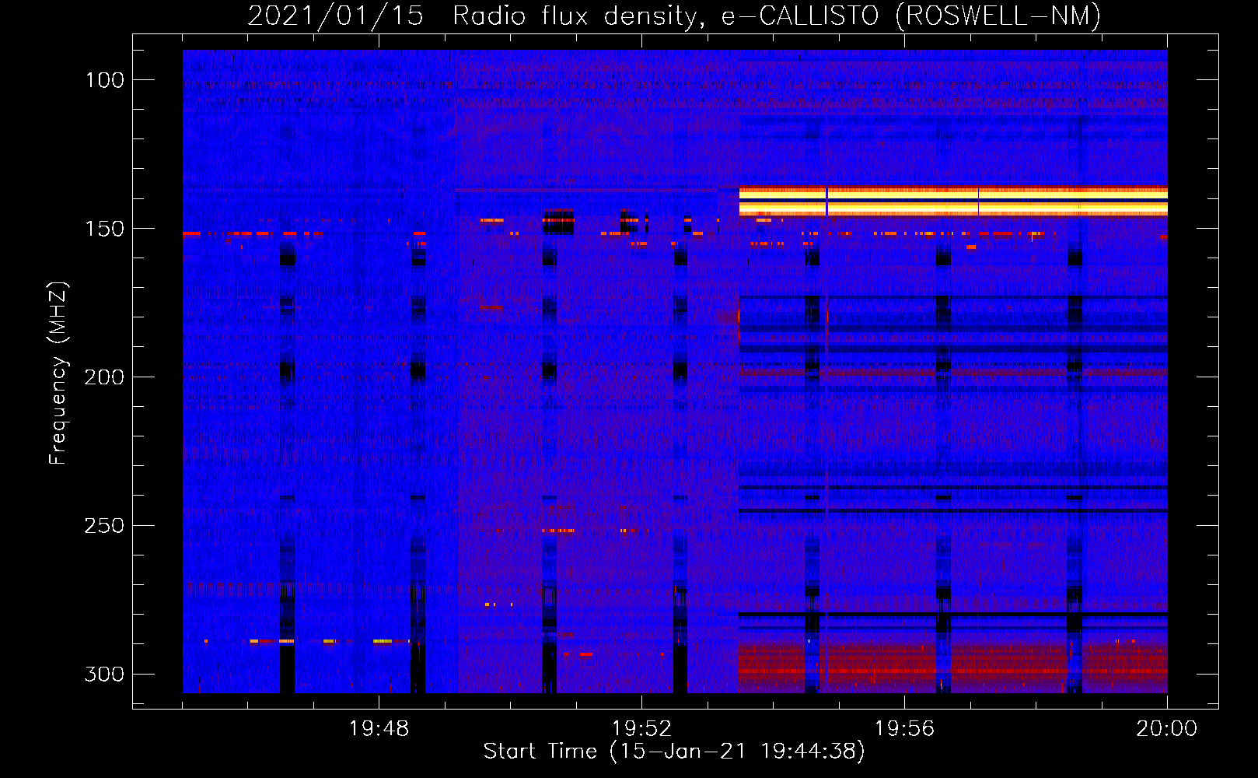Click the plot title "Radio flux density, e-CALLISTO (ROSWELL-NM)"
The height and width of the screenshot is (778, 1258).
tap(777, 16)
